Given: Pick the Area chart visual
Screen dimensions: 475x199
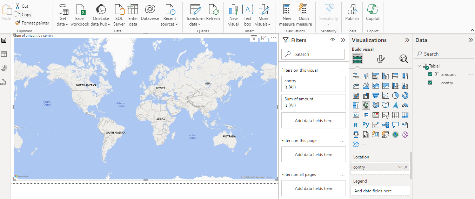Looking at the screenshot, I should pos(366,86).
